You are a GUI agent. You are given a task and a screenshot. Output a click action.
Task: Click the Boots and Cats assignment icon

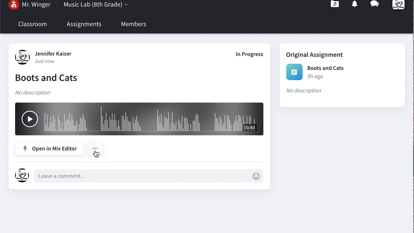point(294,72)
